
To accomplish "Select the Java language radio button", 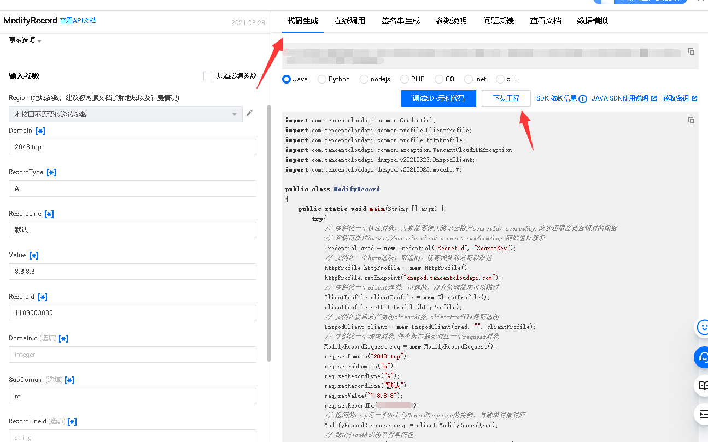I will [x=286, y=79].
